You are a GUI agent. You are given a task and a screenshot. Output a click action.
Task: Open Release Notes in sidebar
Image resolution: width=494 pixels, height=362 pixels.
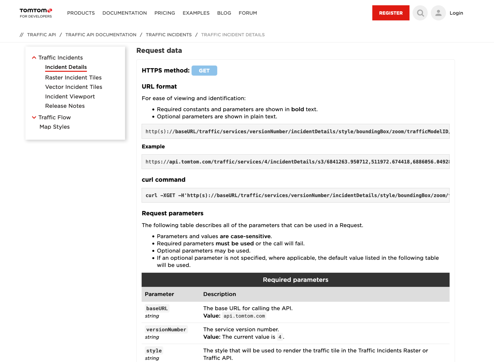coord(65,106)
